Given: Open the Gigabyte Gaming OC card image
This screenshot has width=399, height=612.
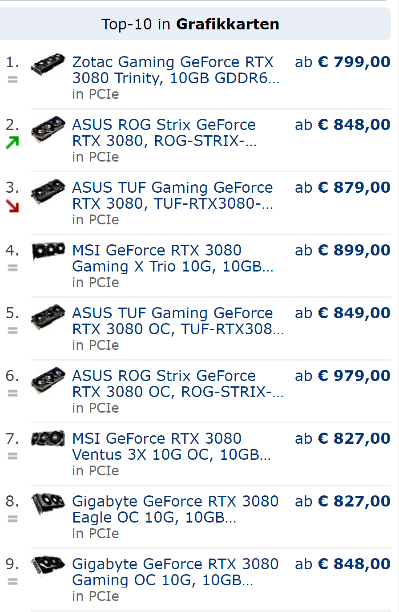Looking at the screenshot, I should pyautogui.click(x=48, y=566).
